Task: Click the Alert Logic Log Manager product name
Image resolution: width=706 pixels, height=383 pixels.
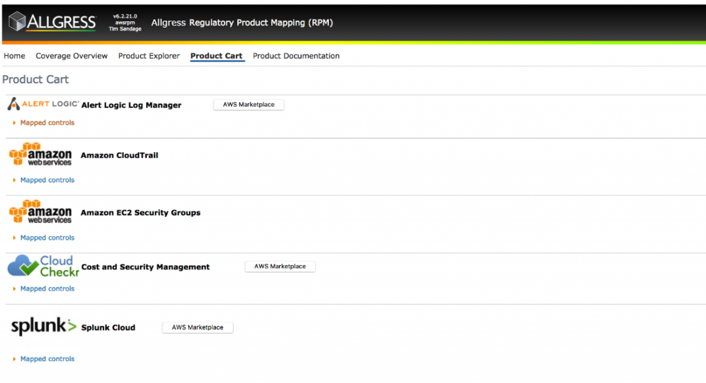Action: coord(132,105)
